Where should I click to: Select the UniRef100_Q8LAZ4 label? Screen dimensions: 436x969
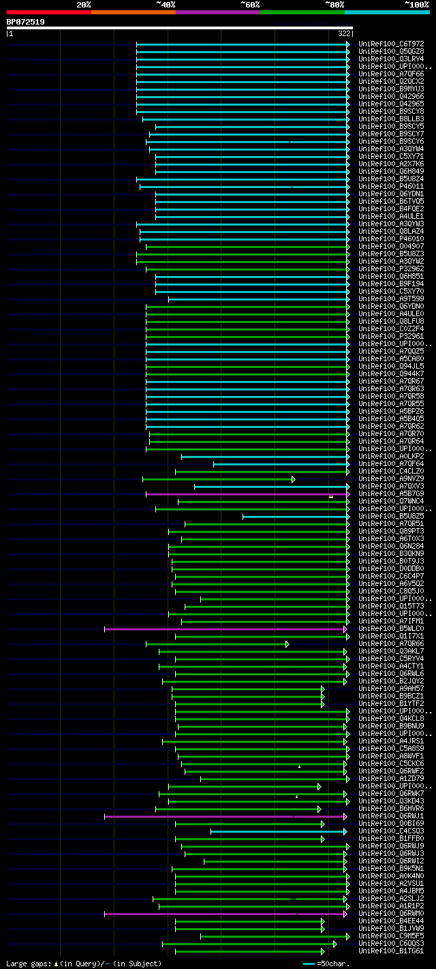point(391,231)
